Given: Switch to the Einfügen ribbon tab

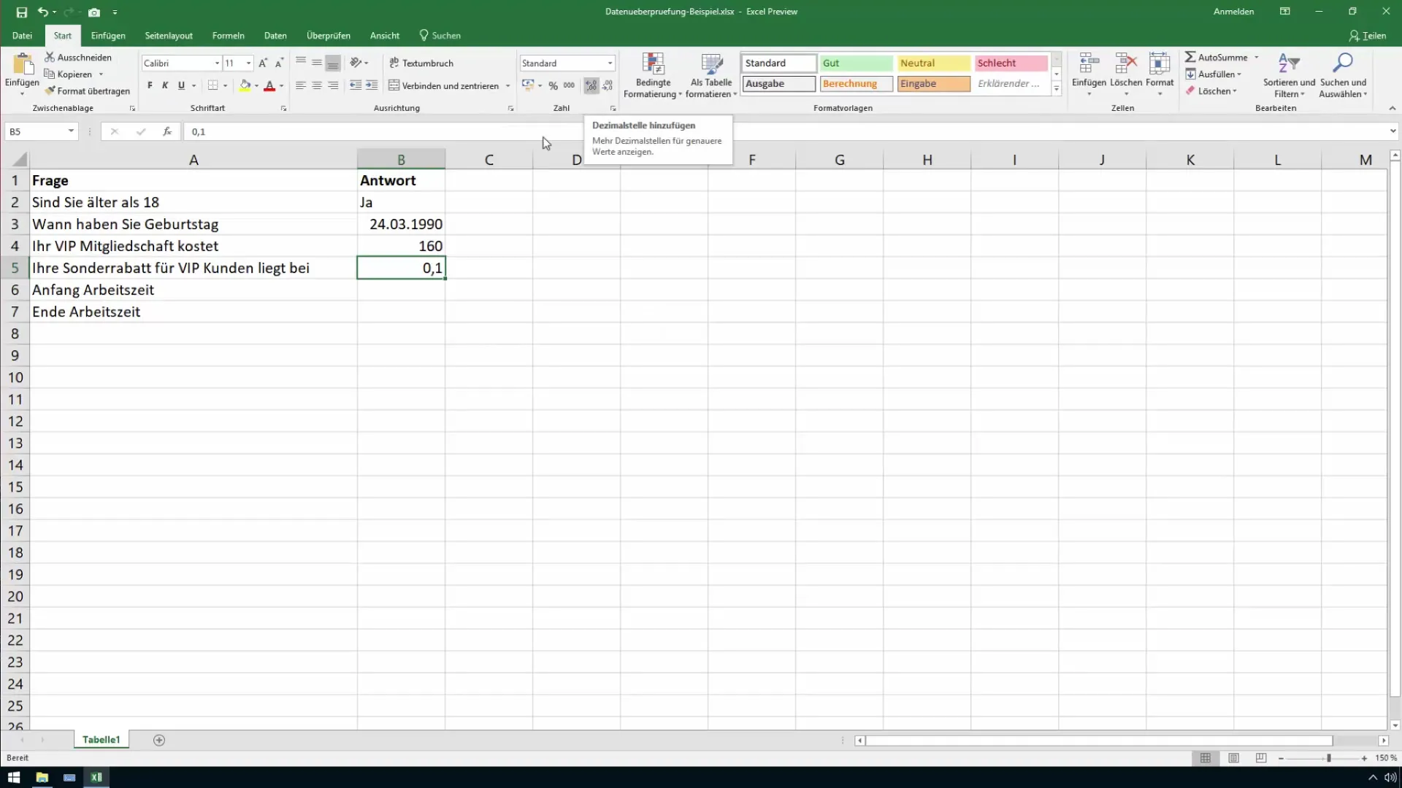Looking at the screenshot, I should pos(108,36).
